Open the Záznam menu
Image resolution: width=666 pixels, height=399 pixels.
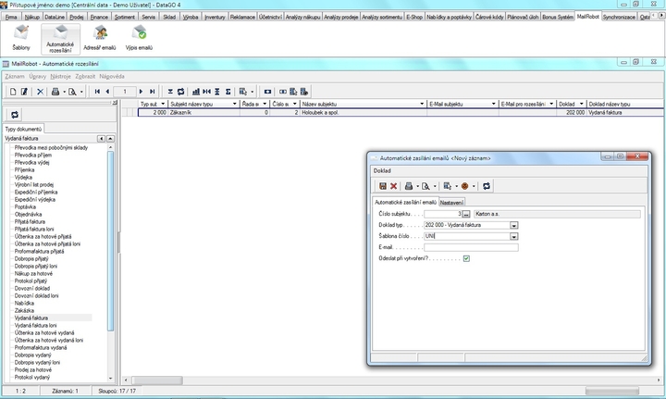pos(15,77)
